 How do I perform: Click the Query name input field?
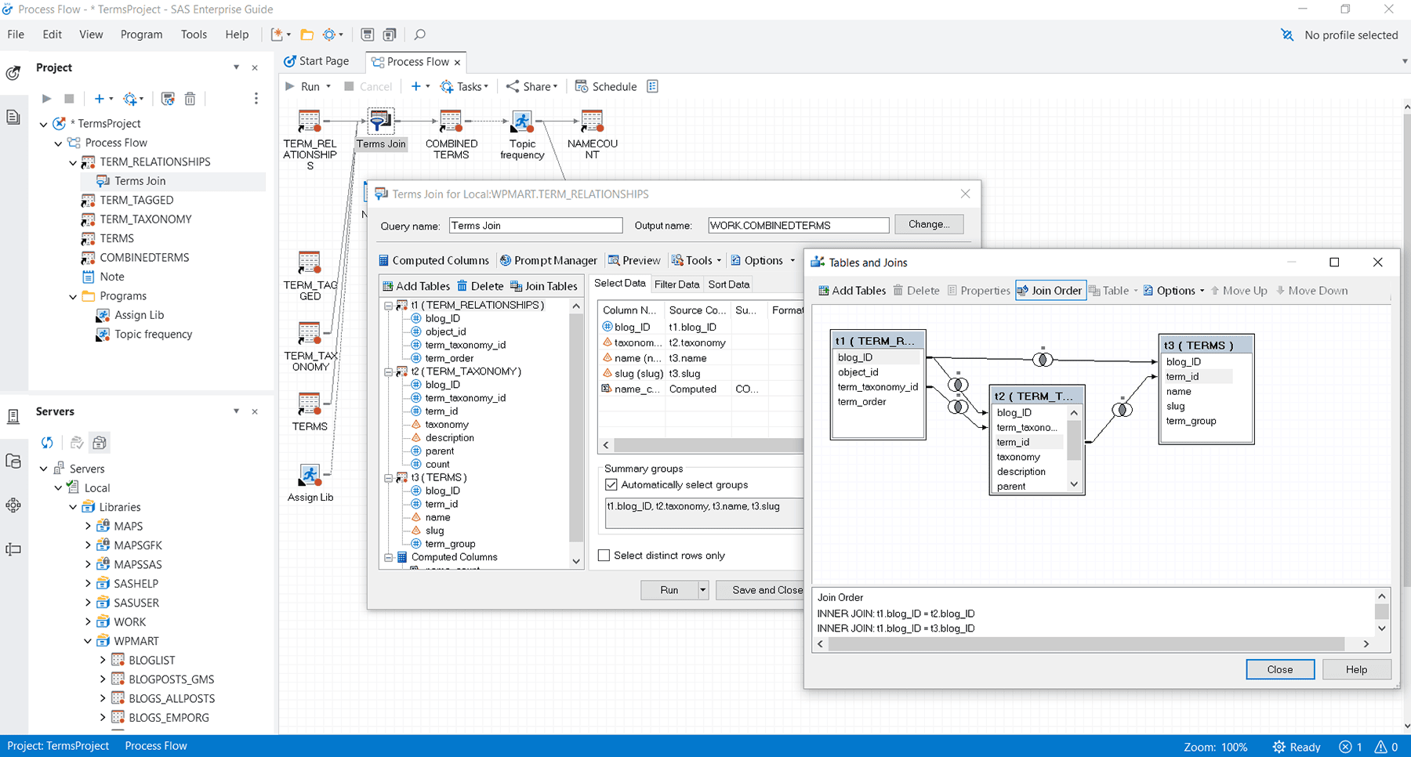click(x=536, y=226)
